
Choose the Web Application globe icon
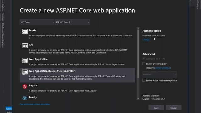point(24,60)
